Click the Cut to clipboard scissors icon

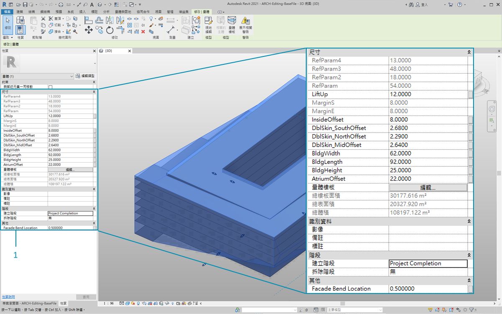pyautogui.click(x=43, y=19)
